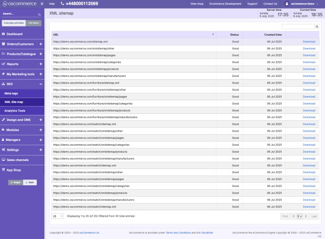Expand the Orders/Customers plus sign
Screen dimensions: 325x239
point(41,44)
